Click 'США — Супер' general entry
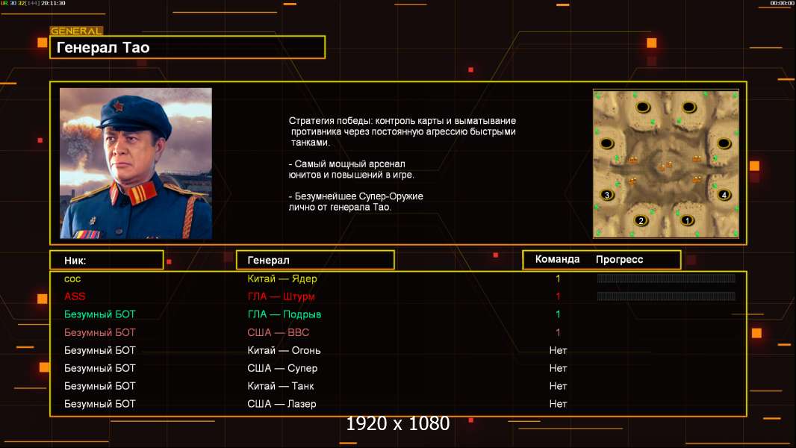Image resolution: width=796 pixels, height=448 pixels. pyautogui.click(x=282, y=368)
